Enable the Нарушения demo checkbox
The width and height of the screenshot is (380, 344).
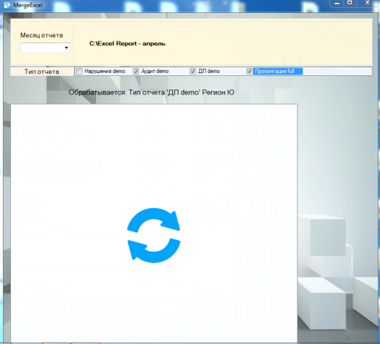[80, 71]
